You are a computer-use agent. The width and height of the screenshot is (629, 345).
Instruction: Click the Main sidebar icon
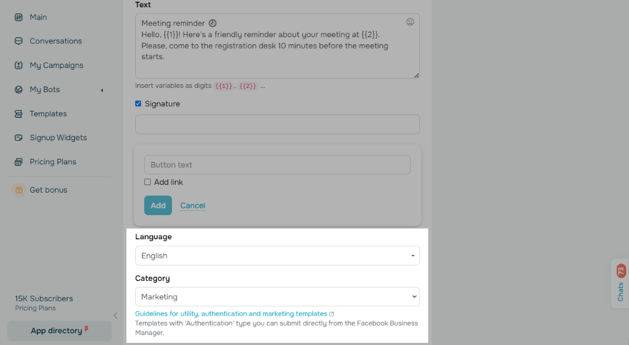point(19,17)
